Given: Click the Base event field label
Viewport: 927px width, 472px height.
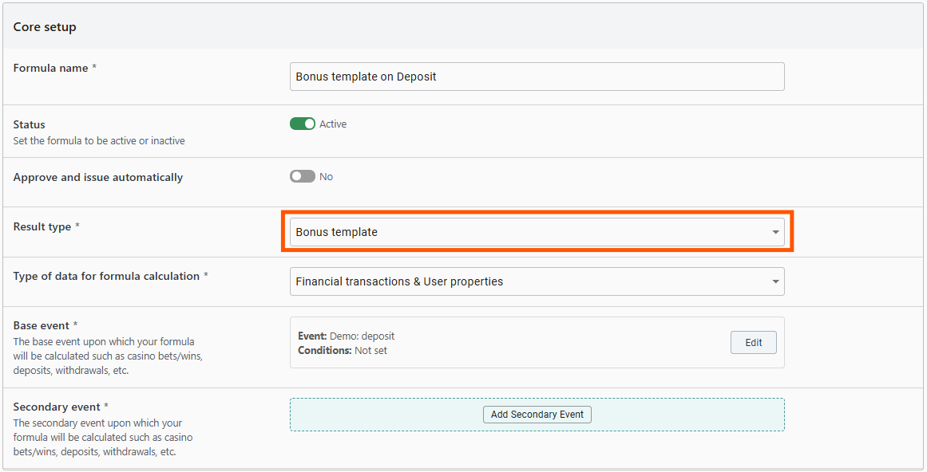Looking at the screenshot, I should tap(42, 326).
